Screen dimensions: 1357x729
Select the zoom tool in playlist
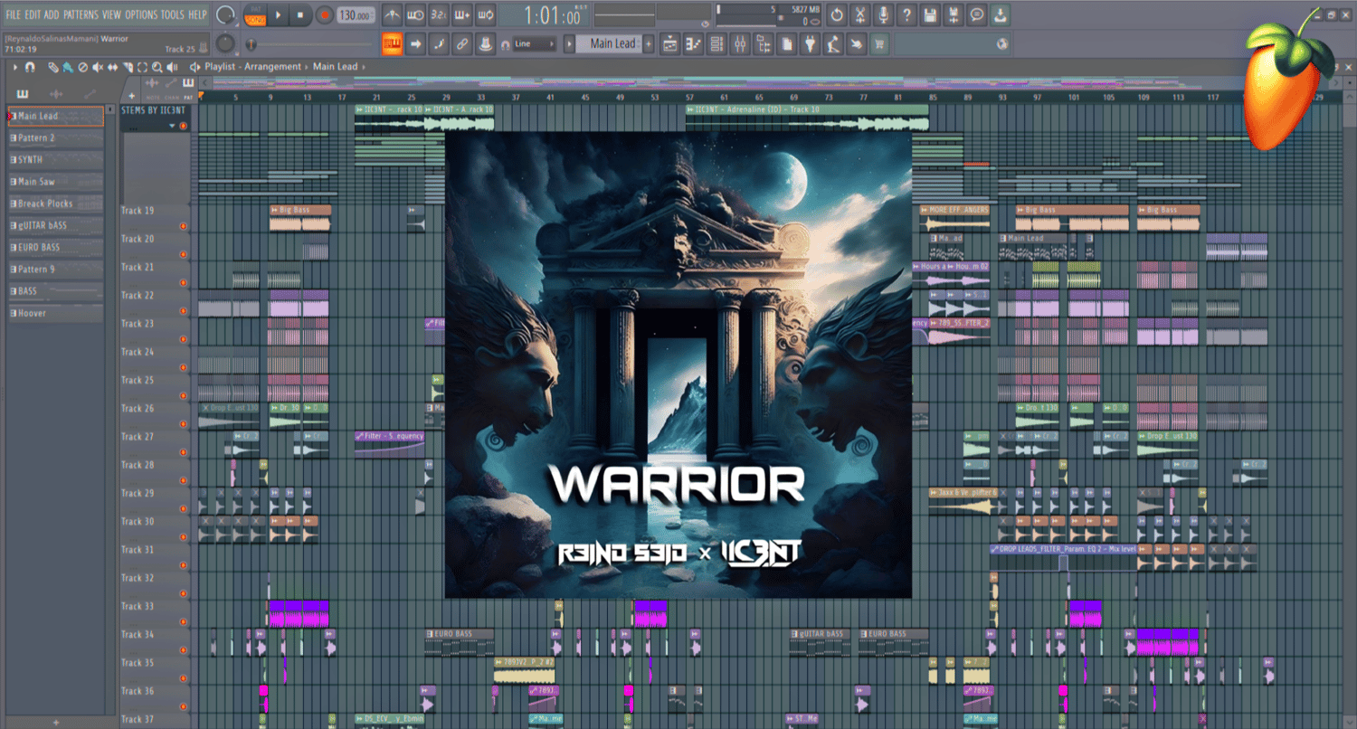[157, 67]
